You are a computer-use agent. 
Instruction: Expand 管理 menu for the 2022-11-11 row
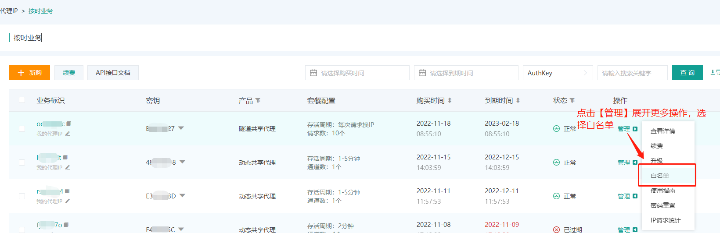[627, 196]
